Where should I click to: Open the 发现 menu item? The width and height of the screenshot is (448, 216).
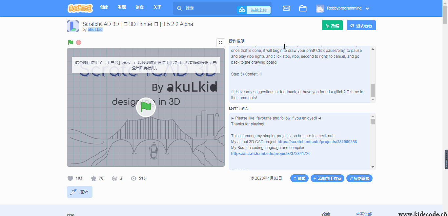122,7
